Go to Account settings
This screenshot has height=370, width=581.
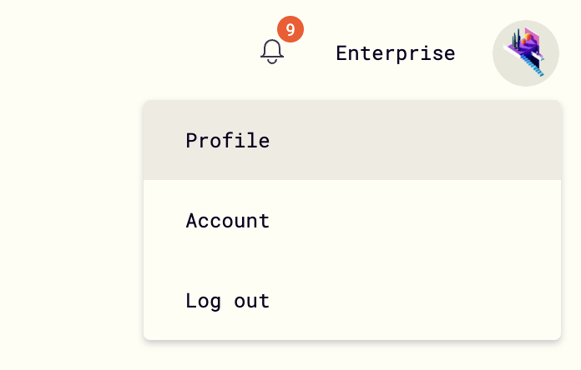pyautogui.click(x=352, y=221)
